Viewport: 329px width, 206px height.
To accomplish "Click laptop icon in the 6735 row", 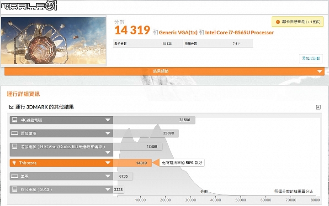I will click(x=15, y=176).
